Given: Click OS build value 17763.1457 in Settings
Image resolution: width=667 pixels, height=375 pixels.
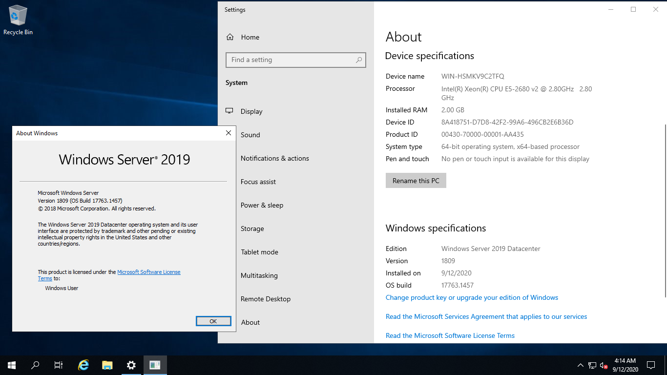Looking at the screenshot, I should click(458, 285).
